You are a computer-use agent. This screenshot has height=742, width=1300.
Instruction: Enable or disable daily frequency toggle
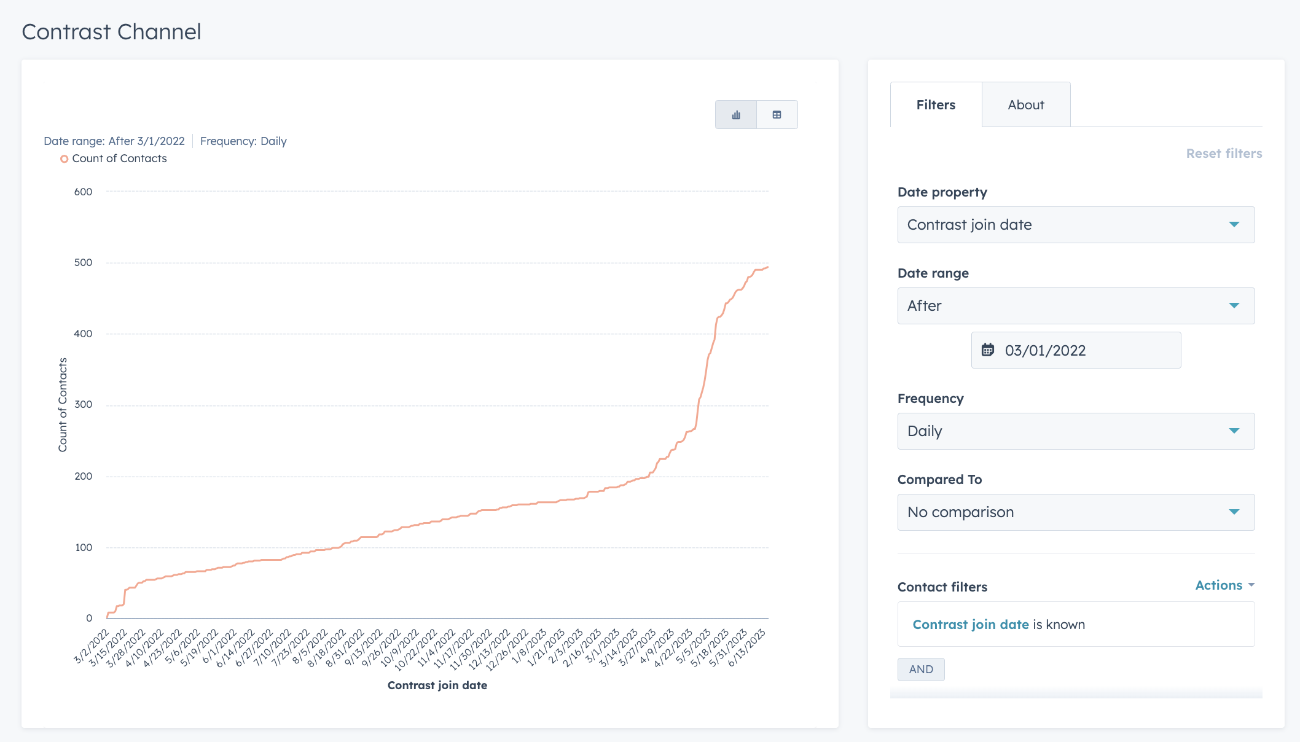click(x=1075, y=431)
